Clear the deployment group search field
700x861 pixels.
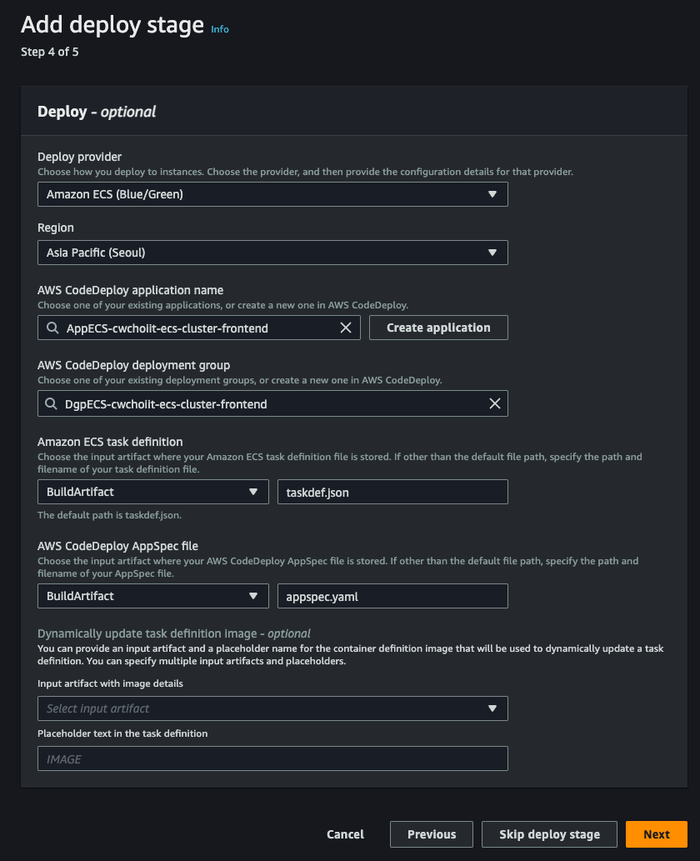coord(494,403)
